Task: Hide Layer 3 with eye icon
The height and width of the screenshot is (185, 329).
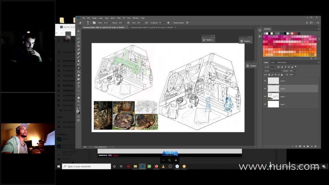Action: click(x=265, y=104)
